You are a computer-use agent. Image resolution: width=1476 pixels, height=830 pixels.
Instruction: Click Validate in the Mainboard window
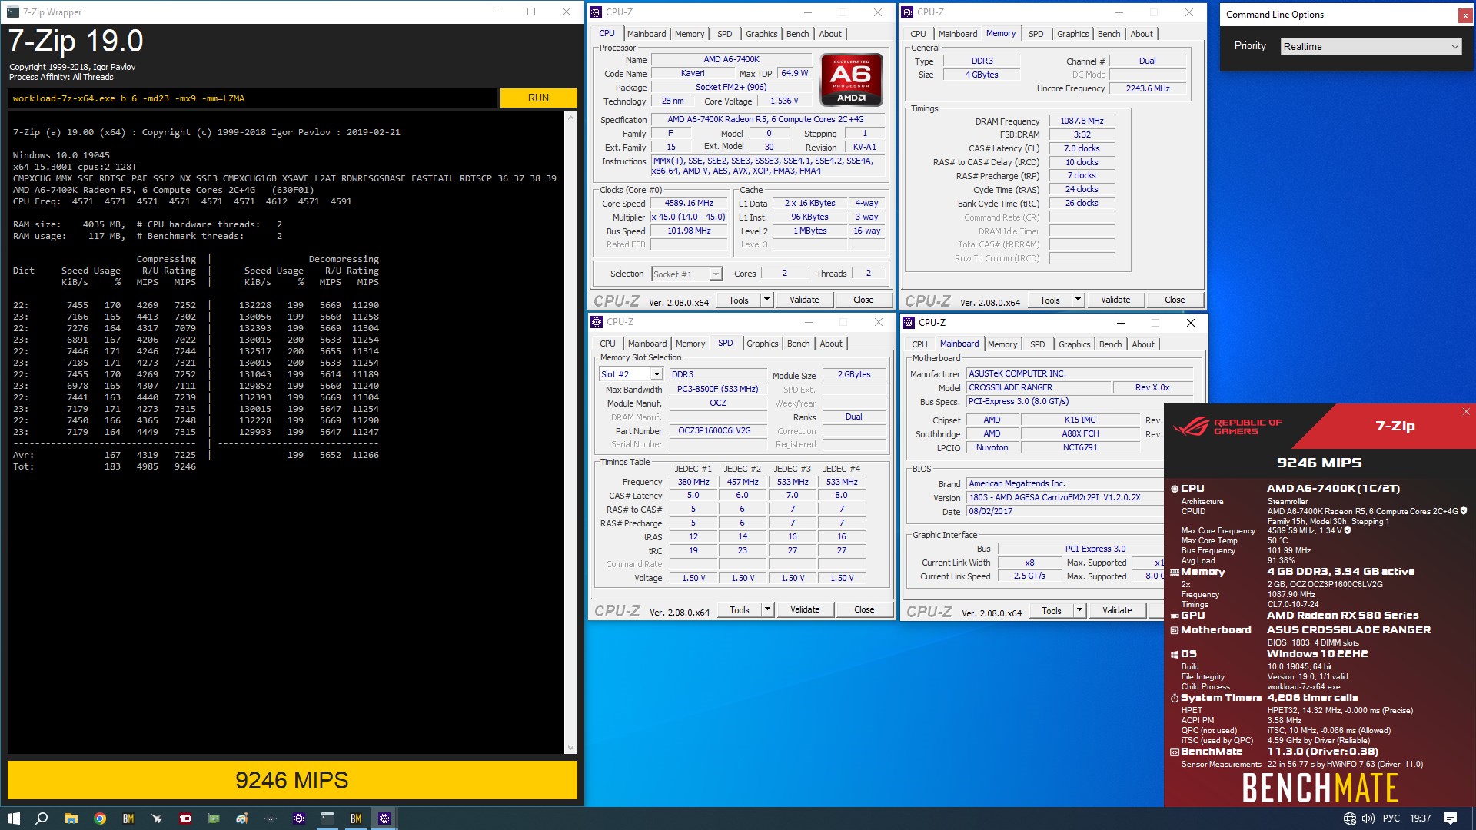coord(1117,610)
